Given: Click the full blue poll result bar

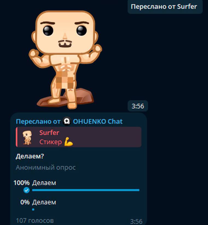Looking at the screenshot, I should coord(86,190).
